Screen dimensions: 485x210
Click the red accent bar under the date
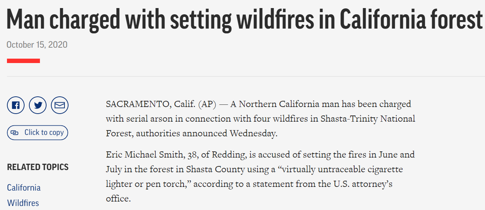click(23, 61)
